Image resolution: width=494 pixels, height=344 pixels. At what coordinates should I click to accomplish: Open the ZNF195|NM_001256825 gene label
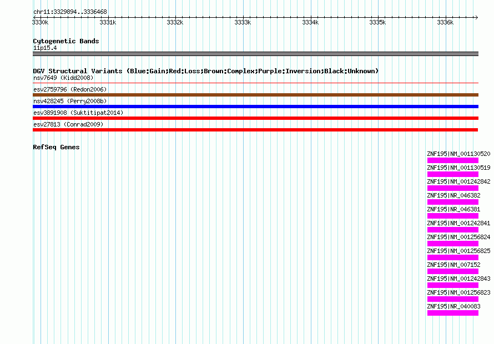pyautogui.click(x=458, y=251)
